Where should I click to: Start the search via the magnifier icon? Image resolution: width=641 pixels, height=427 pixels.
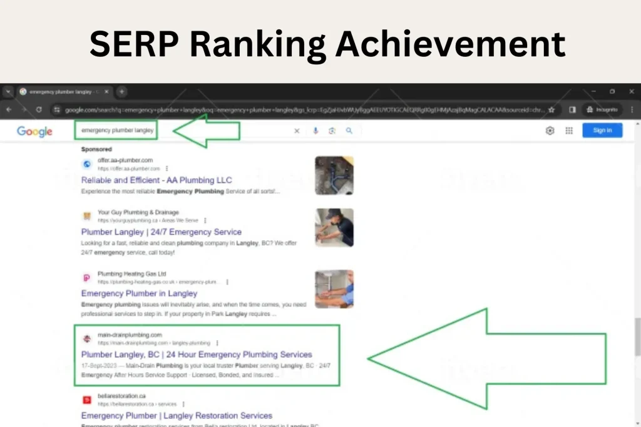(350, 131)
